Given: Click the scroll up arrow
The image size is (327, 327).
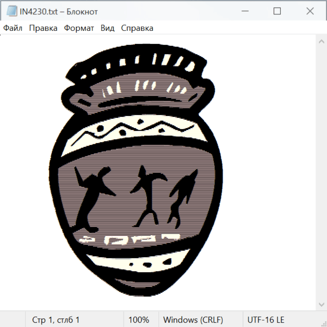Looking at the screenshot, I should (321, 41).
